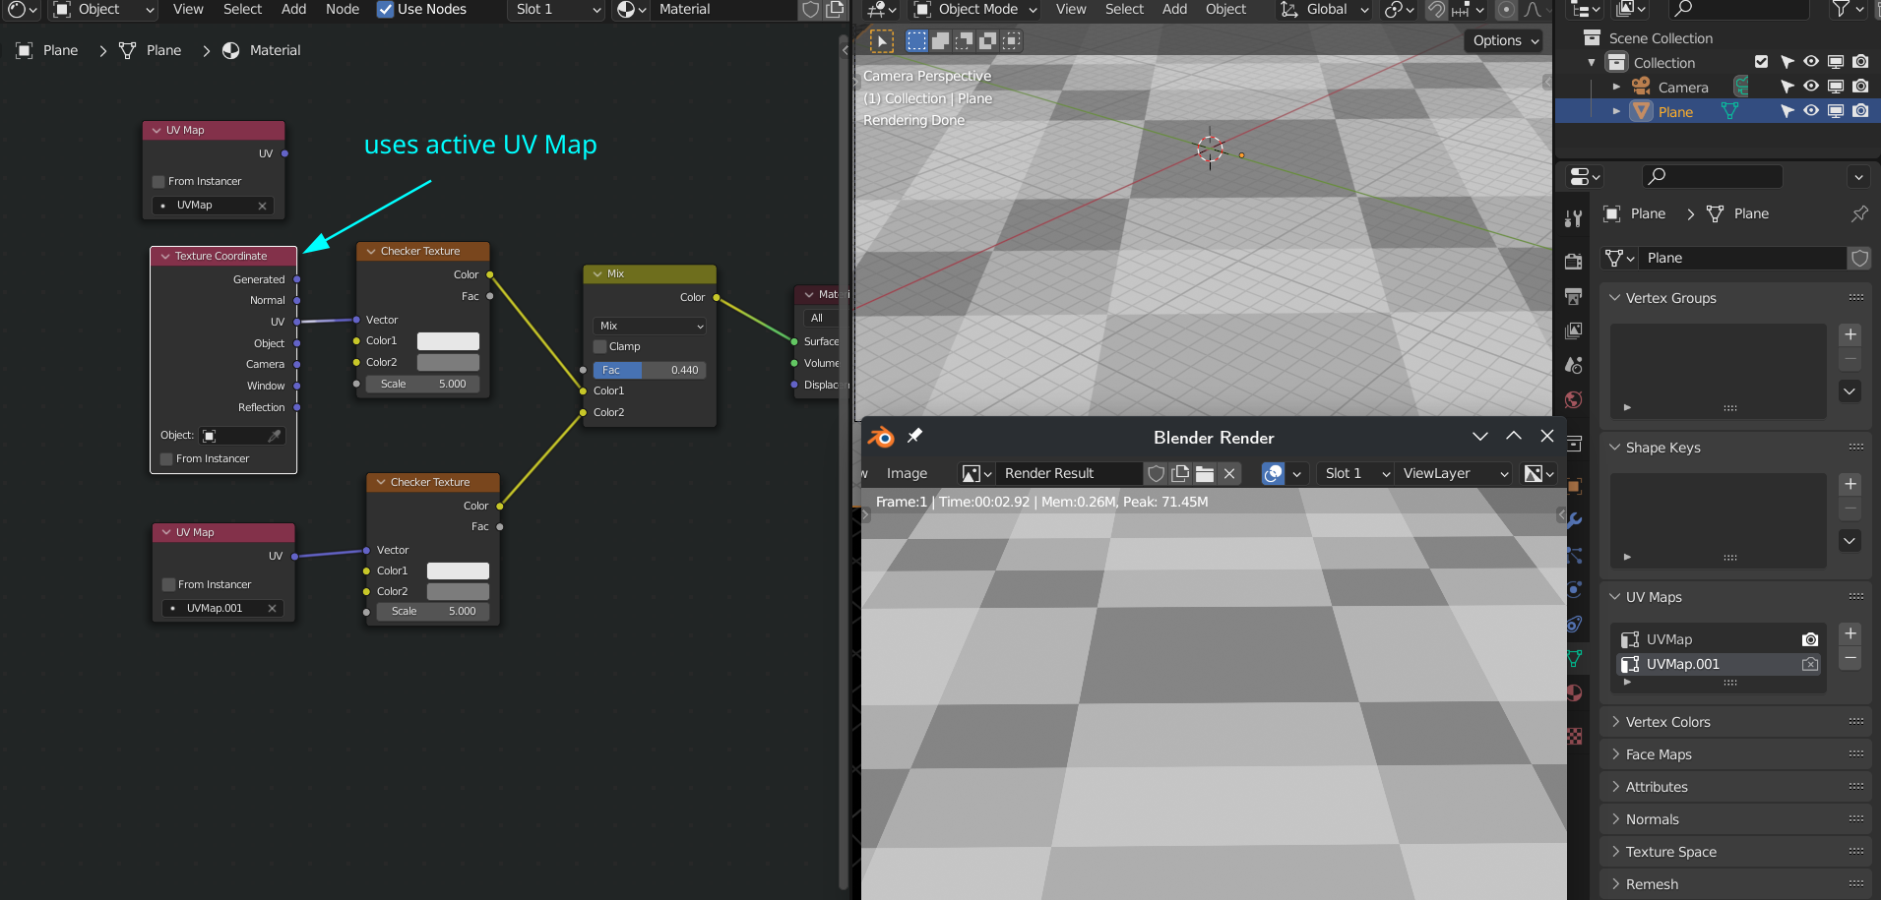Pin the Blender Render window
The image size is (1881, 900).
[x=914, y=436]
